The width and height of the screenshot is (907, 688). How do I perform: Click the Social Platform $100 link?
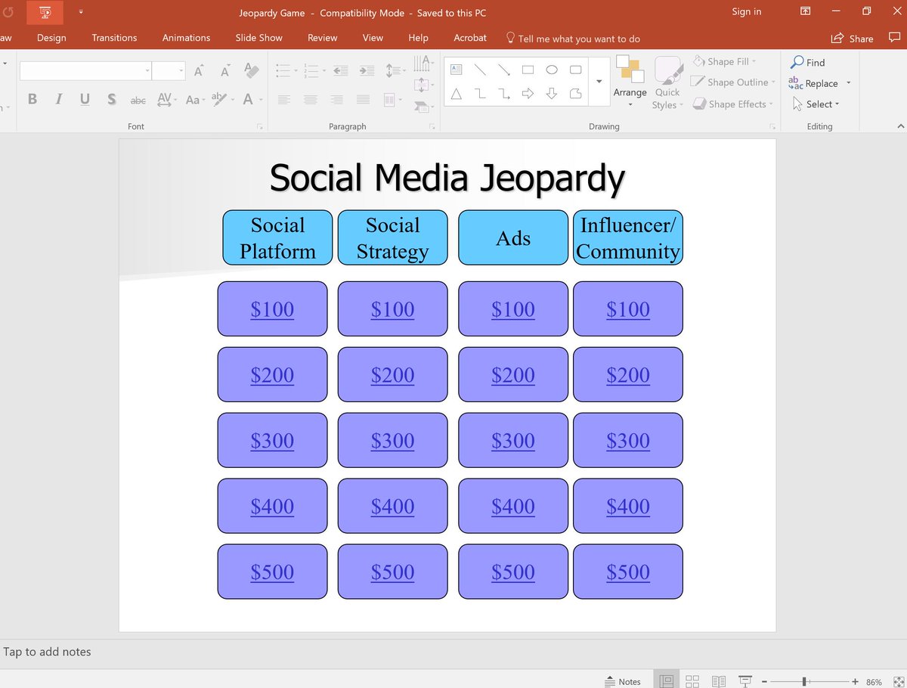point(272,309)
